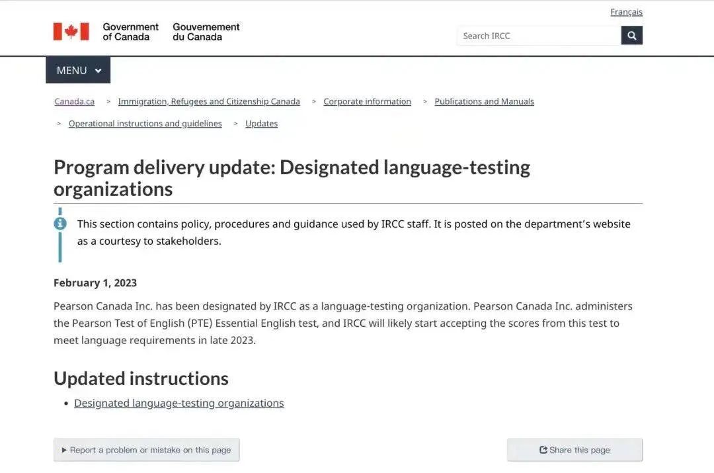Open Operational instructions and guidelines link
Screen dimensions: 714x473
(145, 124)
